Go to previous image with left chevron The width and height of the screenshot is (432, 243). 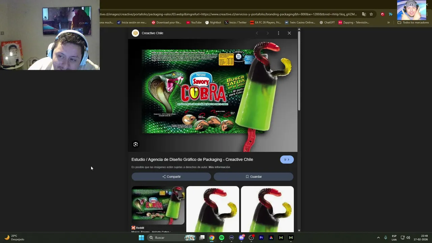pyautogui.click(x=257, y=33)
